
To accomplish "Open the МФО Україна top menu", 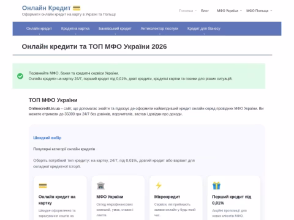I will pyautogui.click(x=227, y=10).
